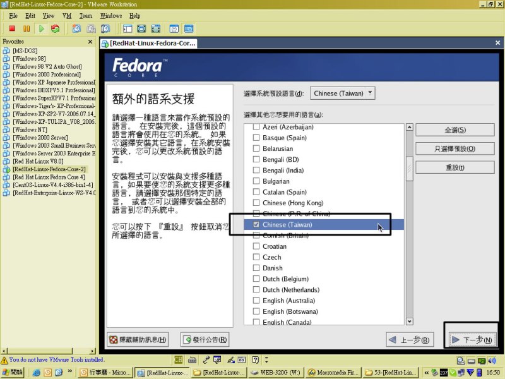Click the Quick Switch mode toolbar icon
This screenshot has width=505, height=379.
(x=141, y=28)
